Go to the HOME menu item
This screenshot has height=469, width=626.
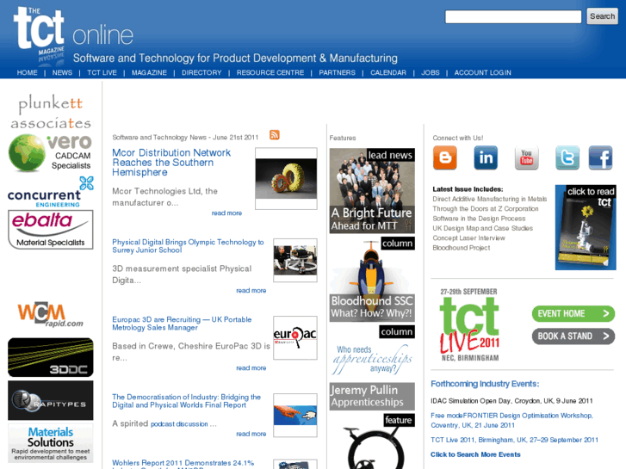28,72
